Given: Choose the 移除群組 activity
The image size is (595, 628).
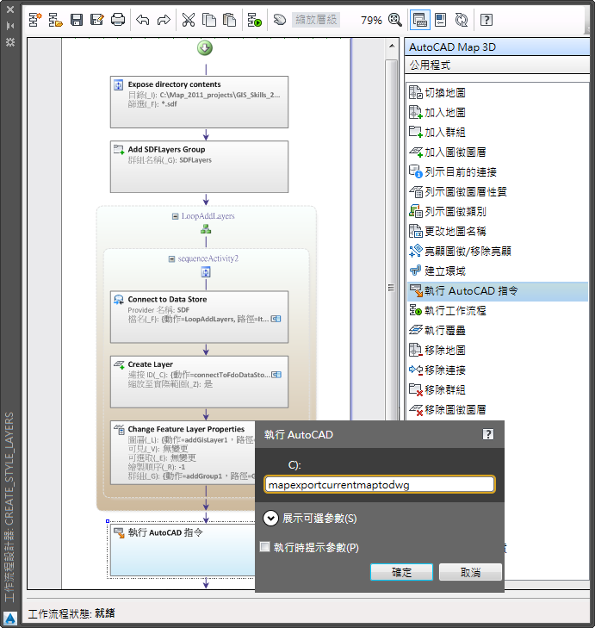Looking at the screenshot, I should coord(498,390).
